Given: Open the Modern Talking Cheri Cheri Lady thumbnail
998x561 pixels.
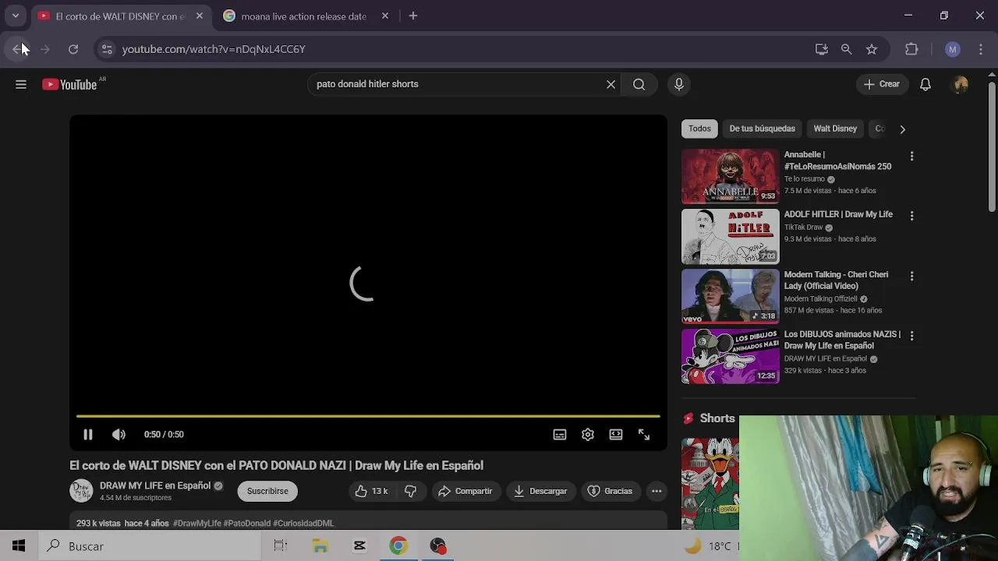Looking at the screenshot, I should tap(730, 296).
